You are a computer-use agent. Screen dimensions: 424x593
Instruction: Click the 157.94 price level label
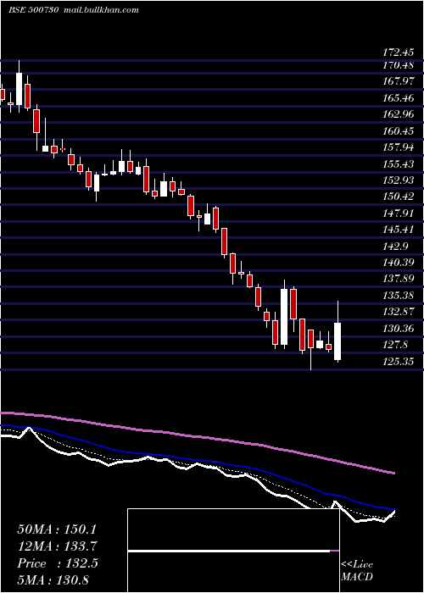coord(398,147)
